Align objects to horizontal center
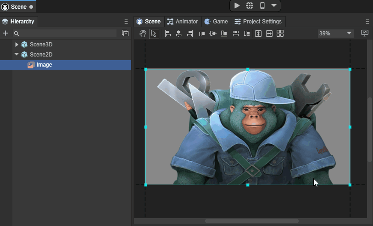Viewport: 373px width, 226px height. [x=178, y=34]
